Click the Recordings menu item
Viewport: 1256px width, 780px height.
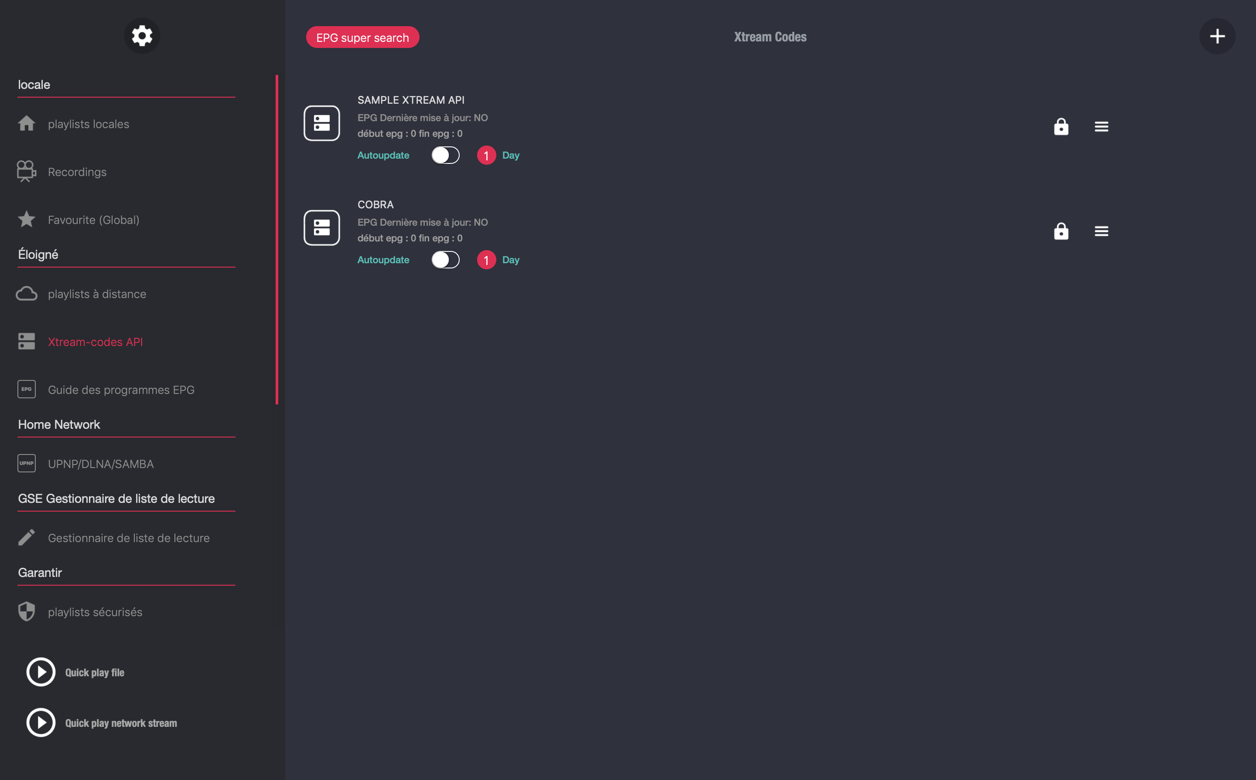(x=77, y=172)
